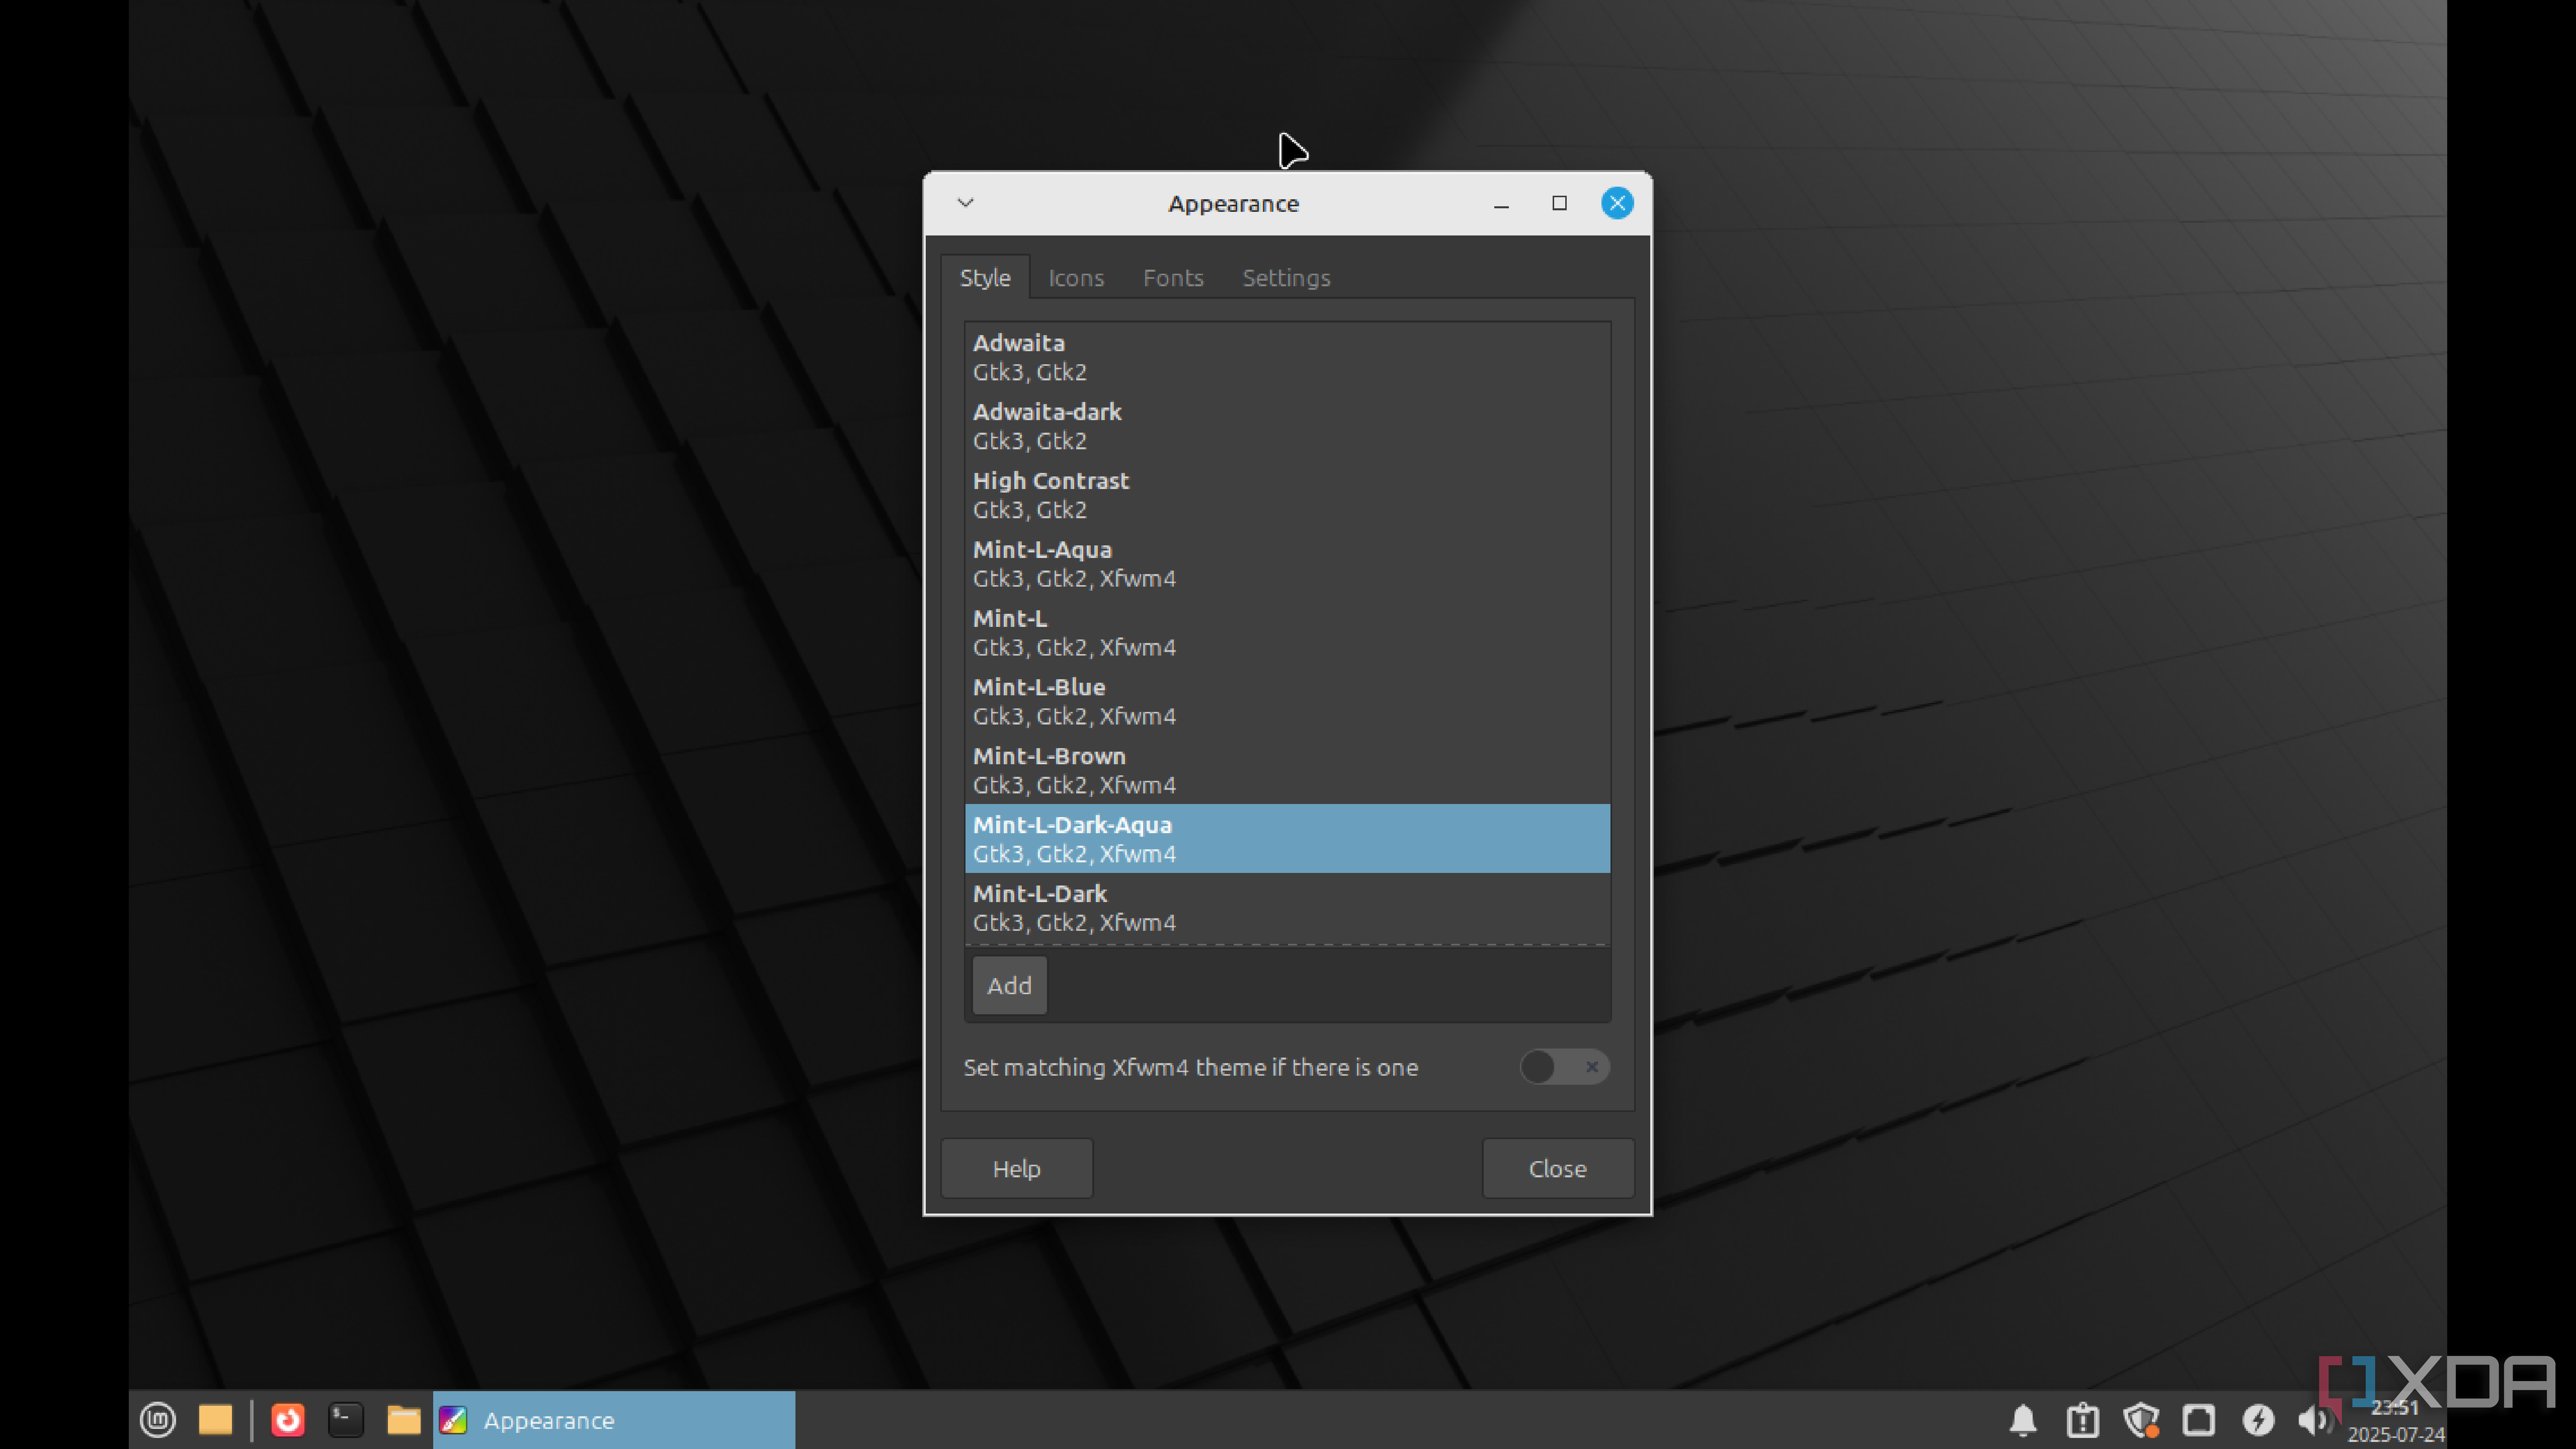Open the terminal emulator launcher
Screen dimensions: 2576x1449
346,1419
